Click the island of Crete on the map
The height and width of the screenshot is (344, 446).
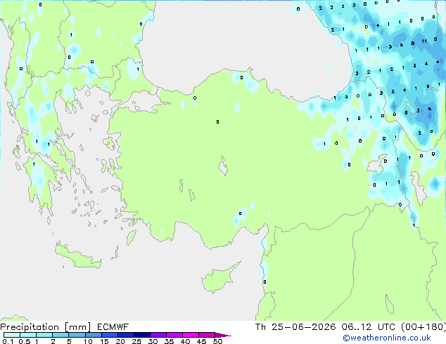click(x=78, y=256)
